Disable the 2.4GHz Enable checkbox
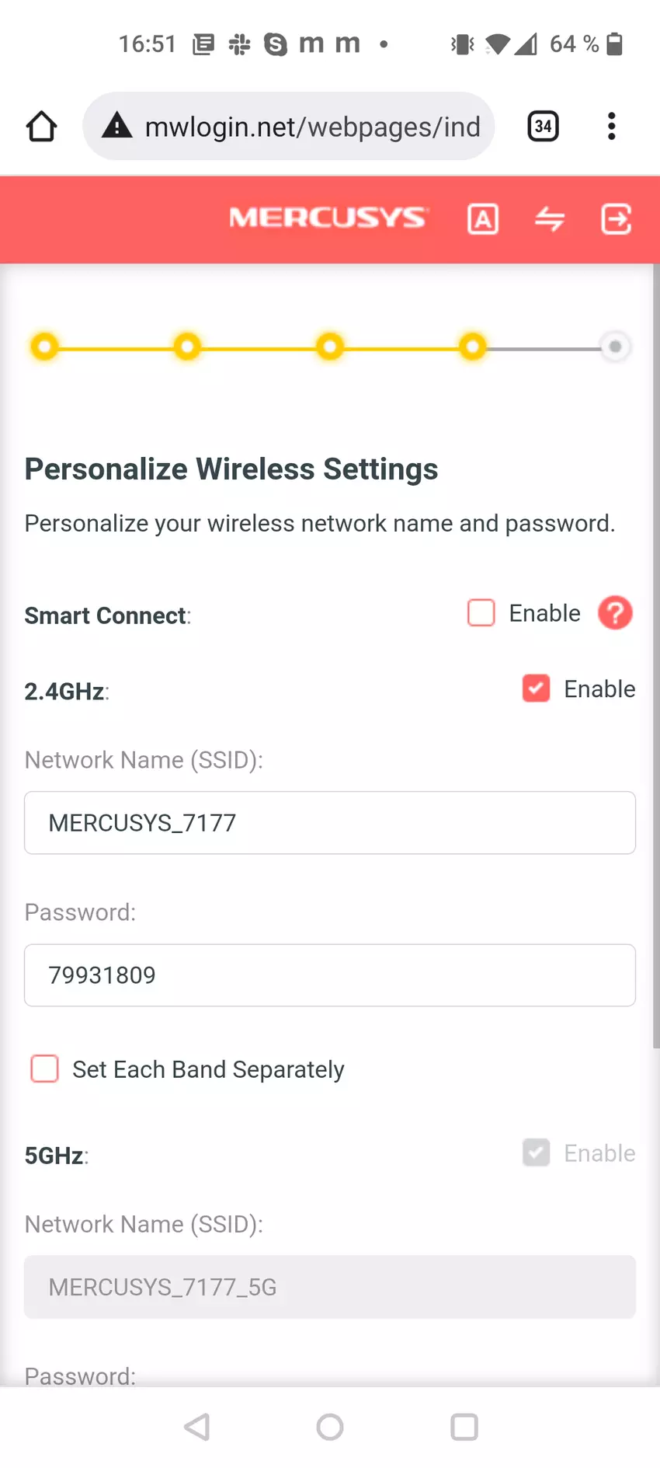Image resolution: width=660 pixels, height=1468 pixels. click(537, 689)
